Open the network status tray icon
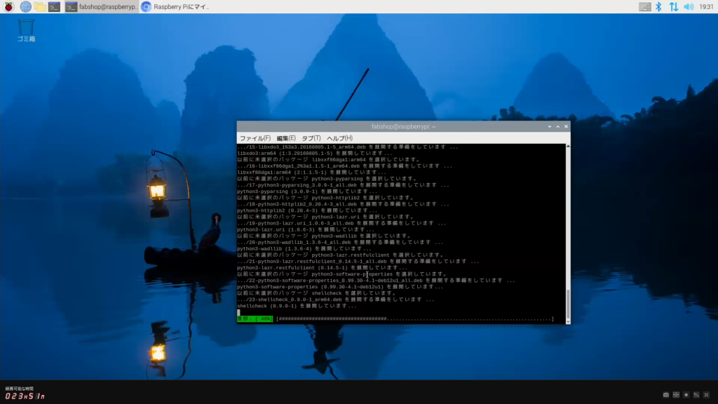The height and width of the screenshot is (404, 718). coord(673,6)
